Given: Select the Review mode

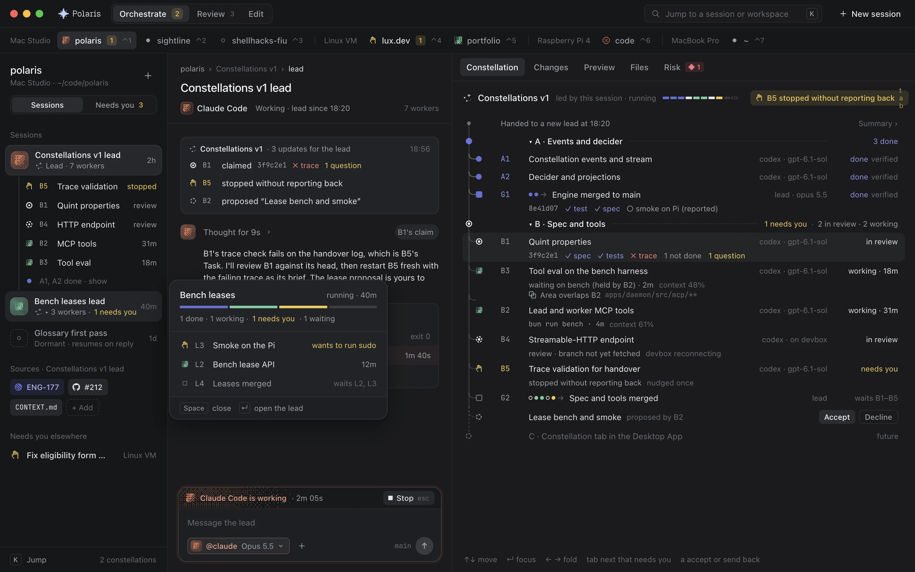Looking at the screenshot, I should coord(215,14).
